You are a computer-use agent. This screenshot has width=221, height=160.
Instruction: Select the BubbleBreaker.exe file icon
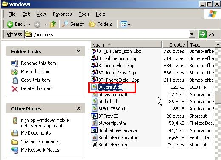coord(94,130)
